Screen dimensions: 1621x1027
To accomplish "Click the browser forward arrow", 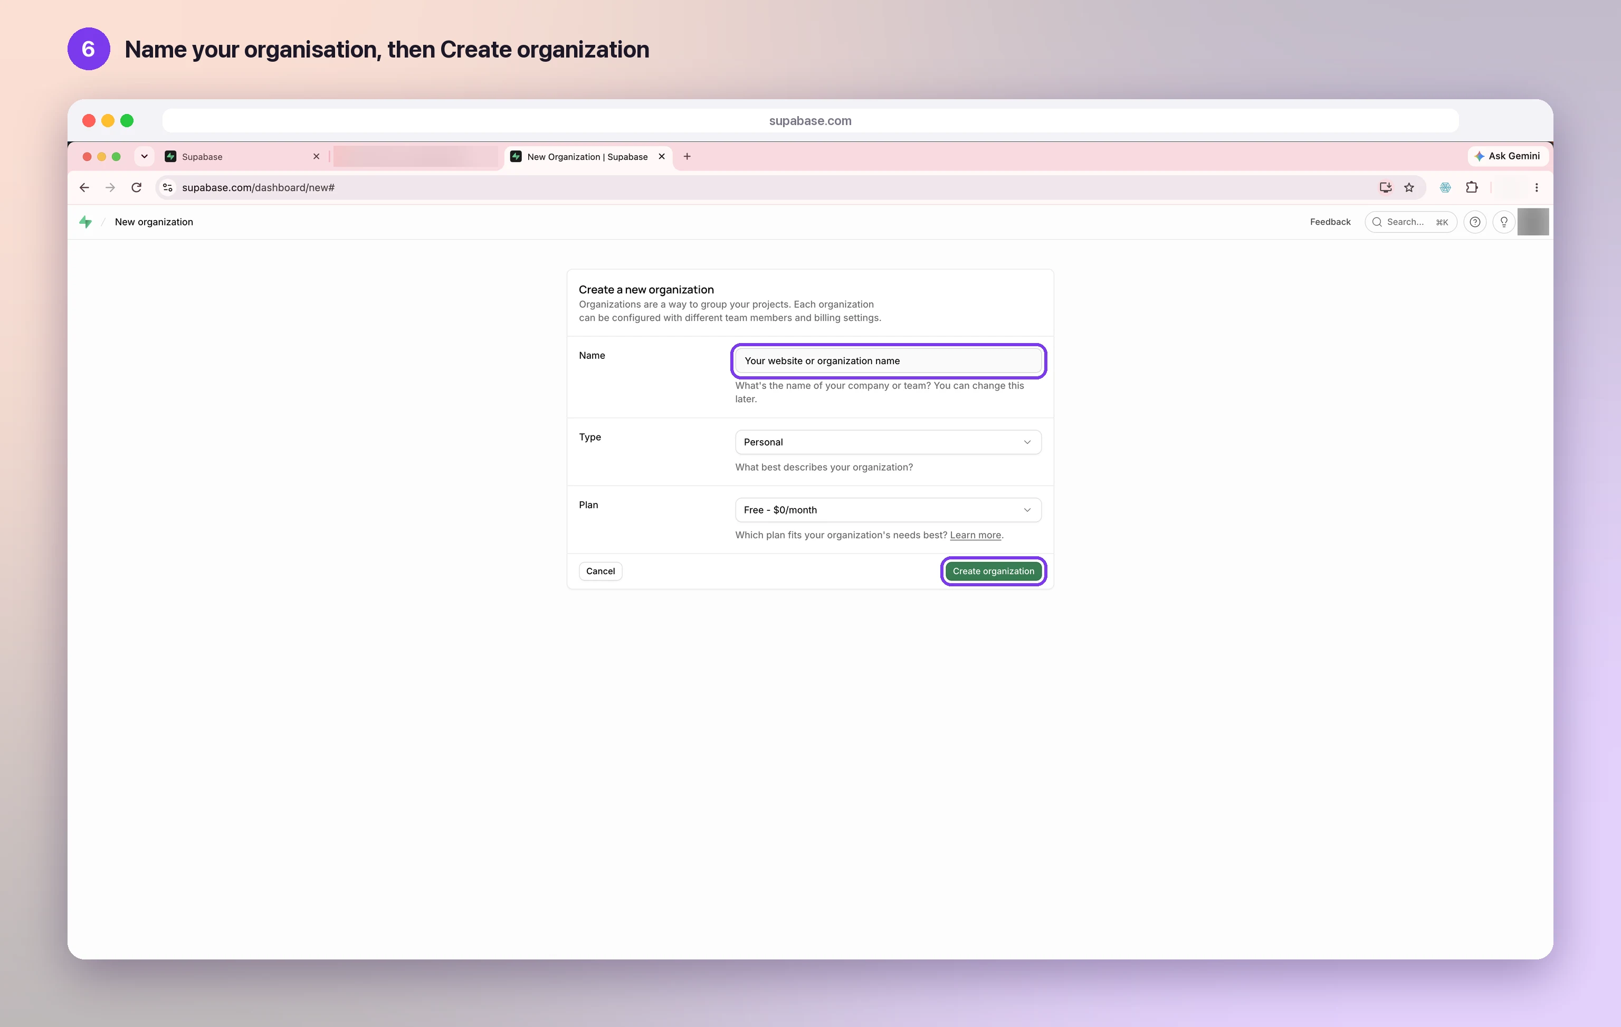I will click(x=110, y=187).
